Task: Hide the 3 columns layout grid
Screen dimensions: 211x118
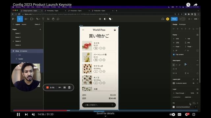Action: tap(194, 83)
